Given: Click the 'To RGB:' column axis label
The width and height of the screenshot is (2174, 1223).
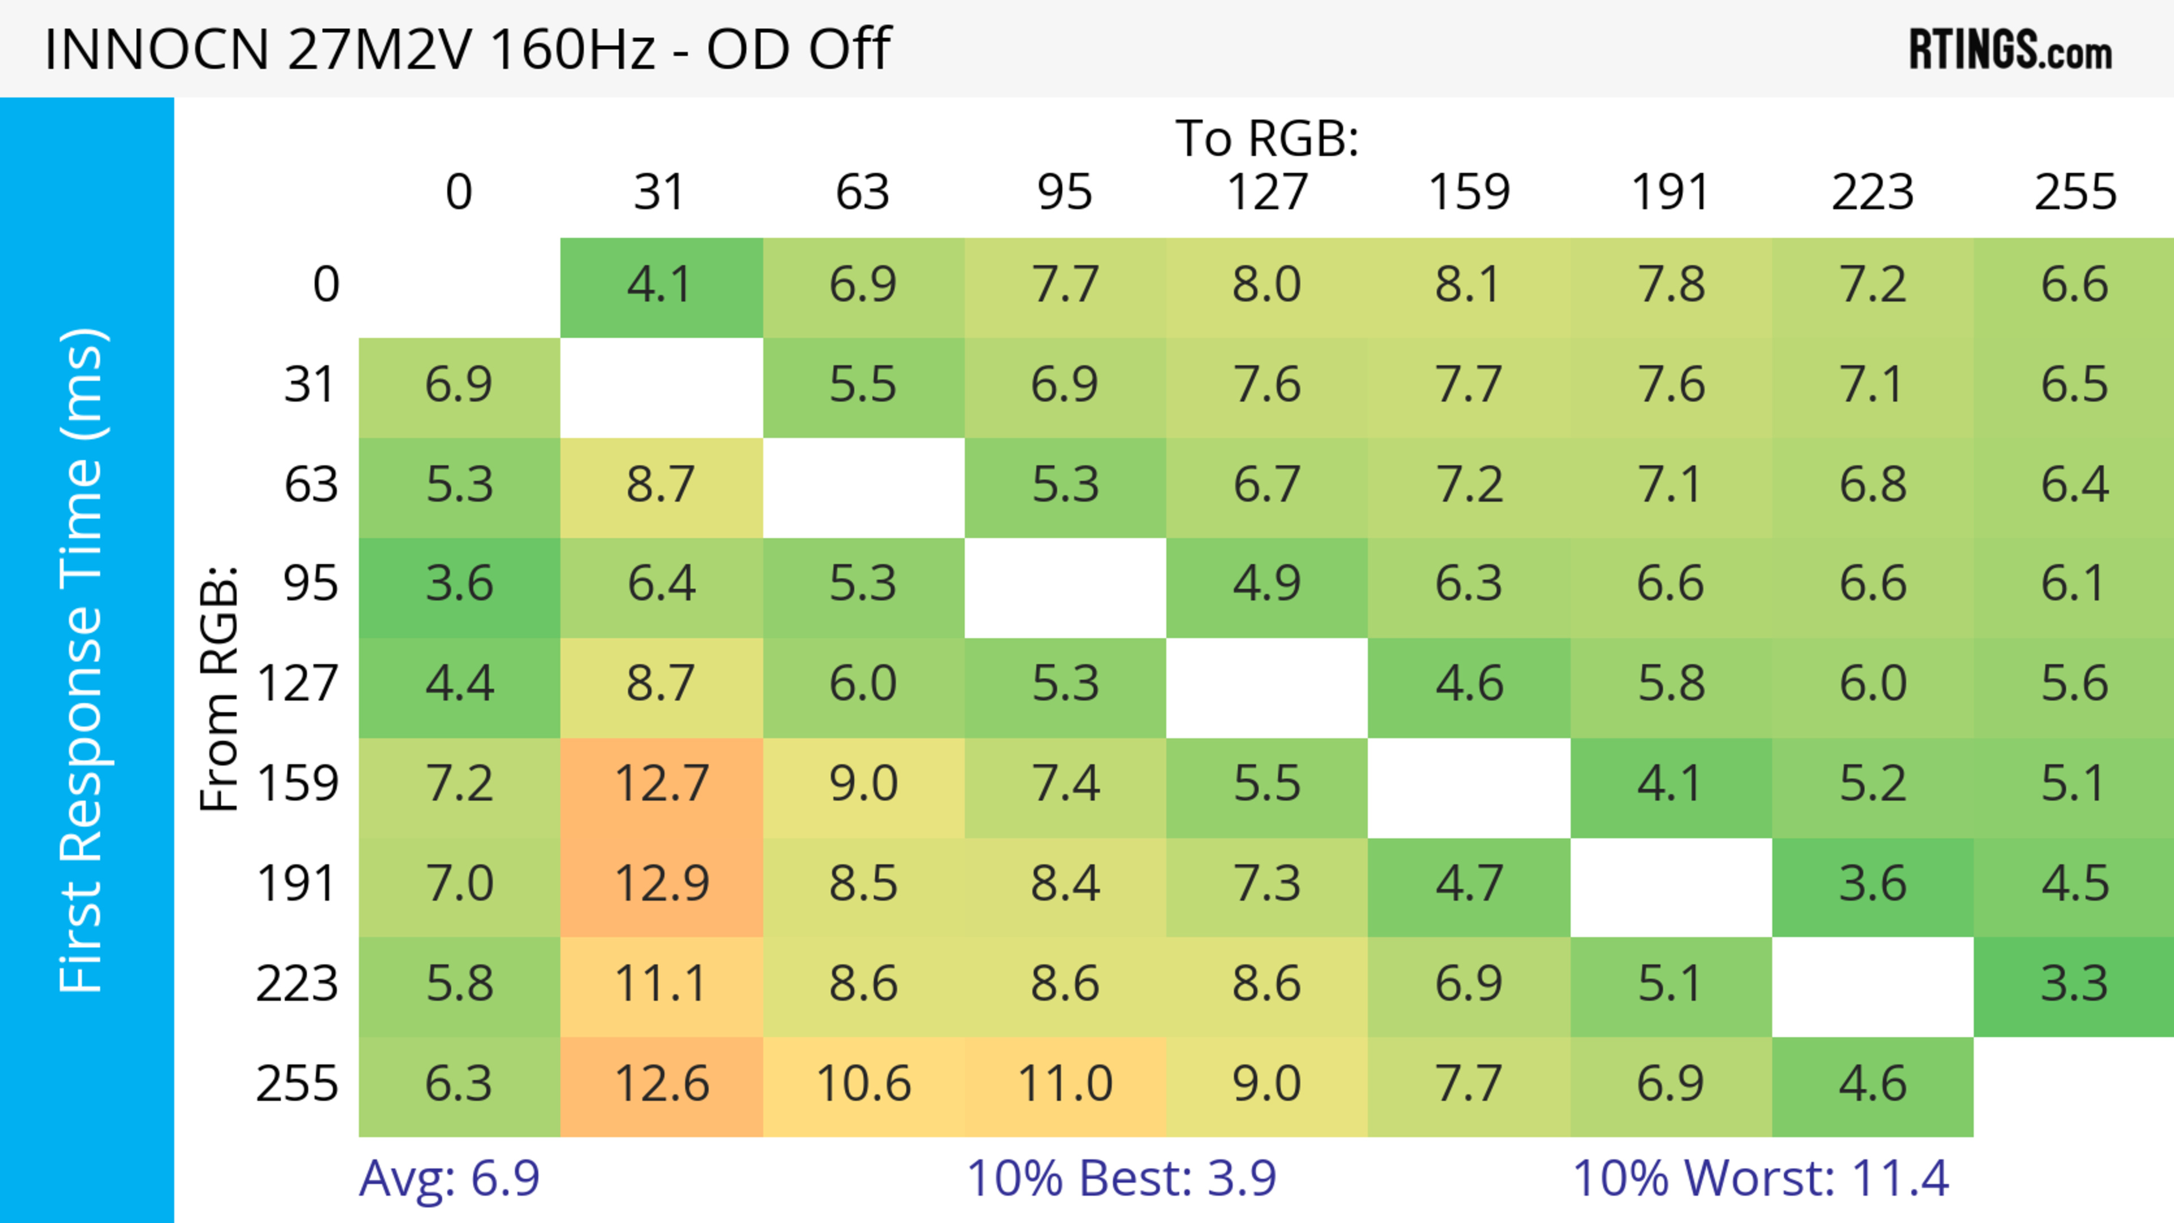Looking at the screenshot, I should (1267, 138).
